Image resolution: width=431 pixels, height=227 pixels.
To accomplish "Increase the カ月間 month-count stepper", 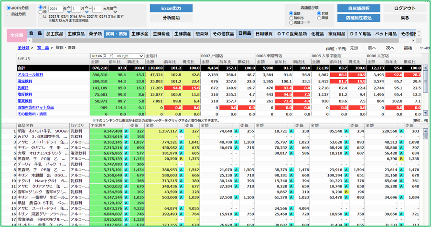I will pos(115,8).
